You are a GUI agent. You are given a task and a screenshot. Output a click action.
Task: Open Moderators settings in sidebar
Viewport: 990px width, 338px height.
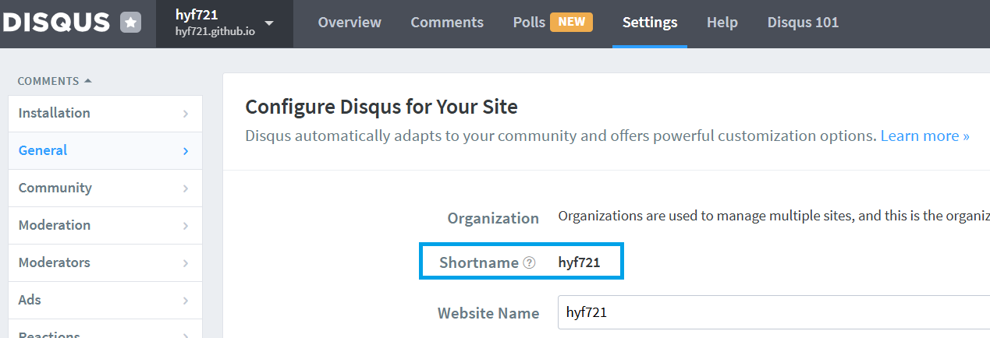click(x=105, y=263)
